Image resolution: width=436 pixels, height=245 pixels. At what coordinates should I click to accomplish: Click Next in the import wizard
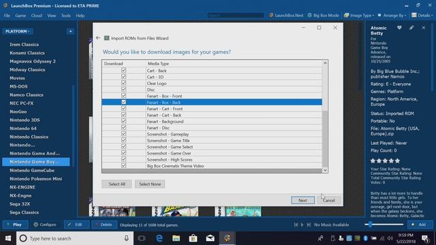302,200
